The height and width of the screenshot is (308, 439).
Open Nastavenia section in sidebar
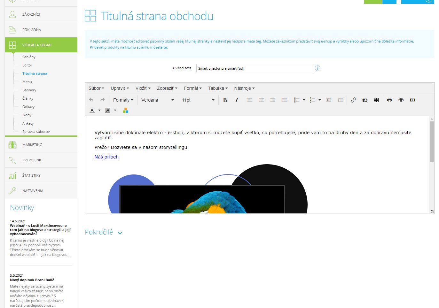pyautogui.click(x=41, y=191)
